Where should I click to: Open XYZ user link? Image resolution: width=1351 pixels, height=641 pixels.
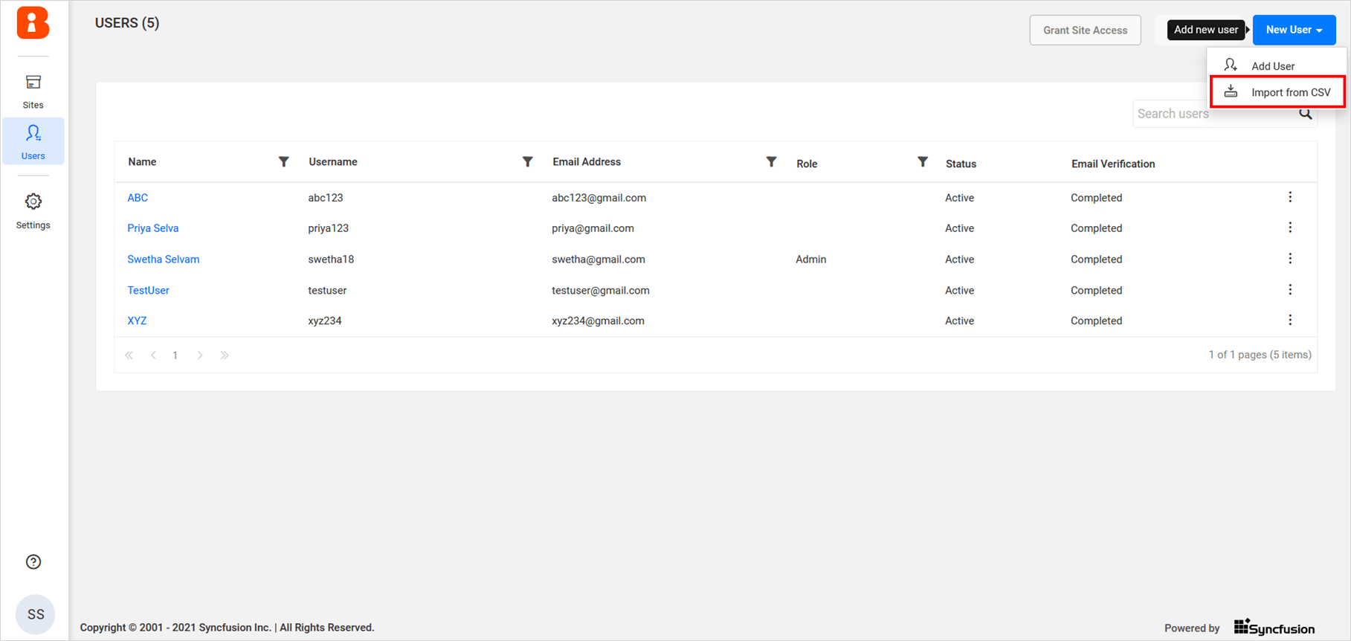pos(137,321)
